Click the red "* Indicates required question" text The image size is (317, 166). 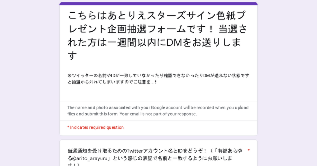point(95,128)
